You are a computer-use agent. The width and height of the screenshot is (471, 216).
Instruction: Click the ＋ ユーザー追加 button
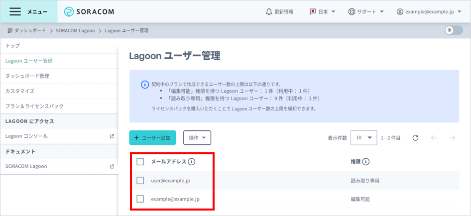click(x=152, y=138)
